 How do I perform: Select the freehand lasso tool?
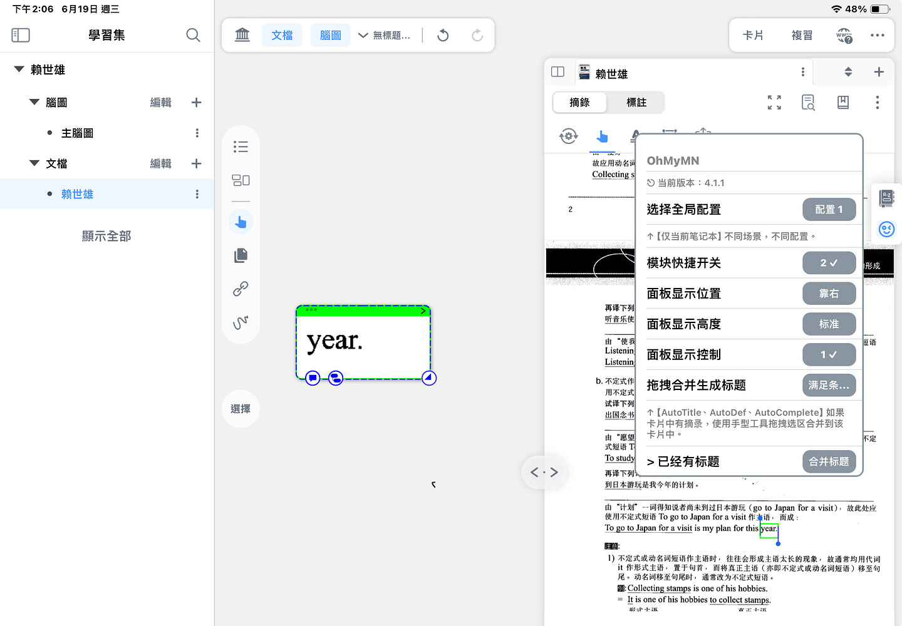tap(241, 322)
